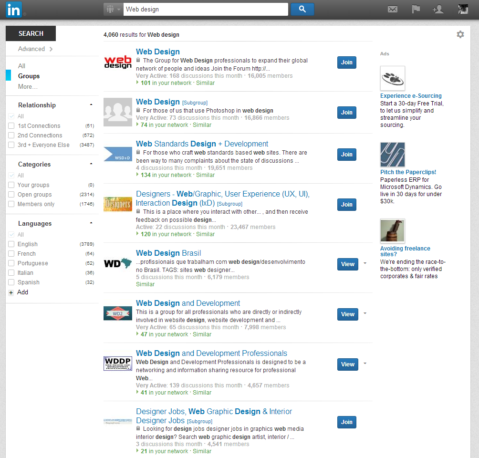This screenshot has height=458, width=479.
Task: Expand the 134 in your network arrow
Action: tap(137, 175)
